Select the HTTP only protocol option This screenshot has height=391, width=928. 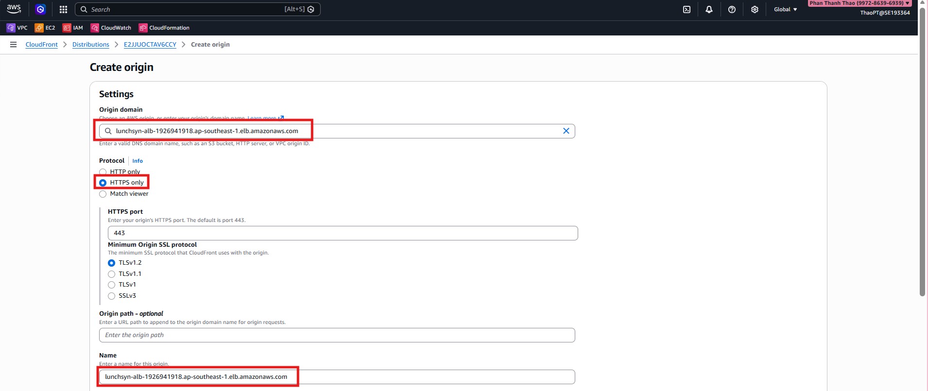click(103, 172)
